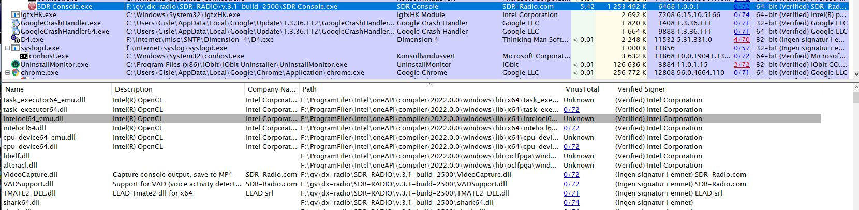This screenshot has height=210, width=859.
Task: Click the UninstallMonitor.exe green icon
Action: pyautogui.click(x=16, y=65)
